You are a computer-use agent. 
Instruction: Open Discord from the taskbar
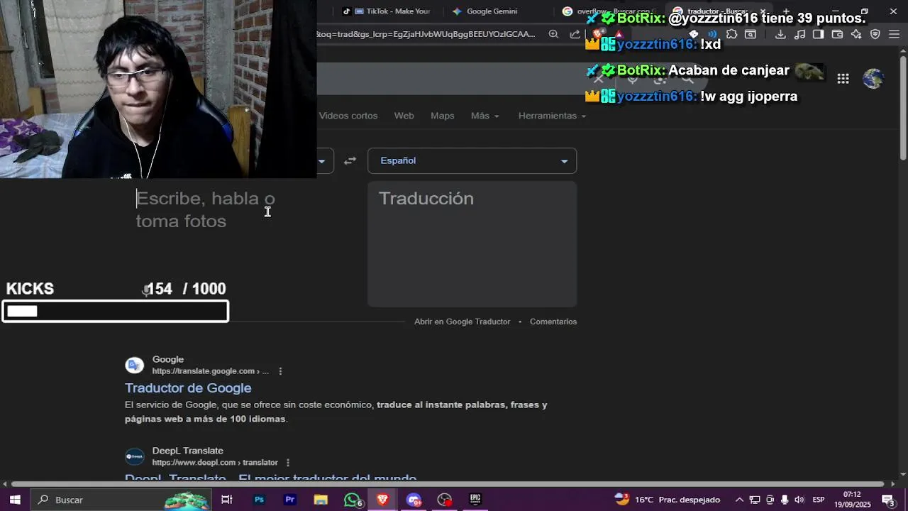pos(414,500)
